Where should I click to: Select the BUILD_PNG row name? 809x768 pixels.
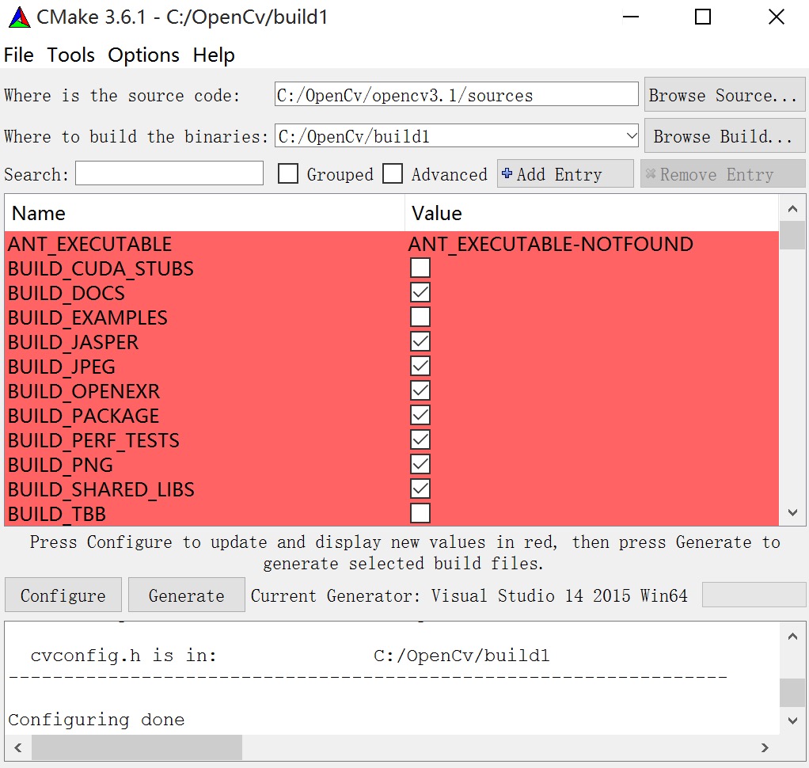60,465
